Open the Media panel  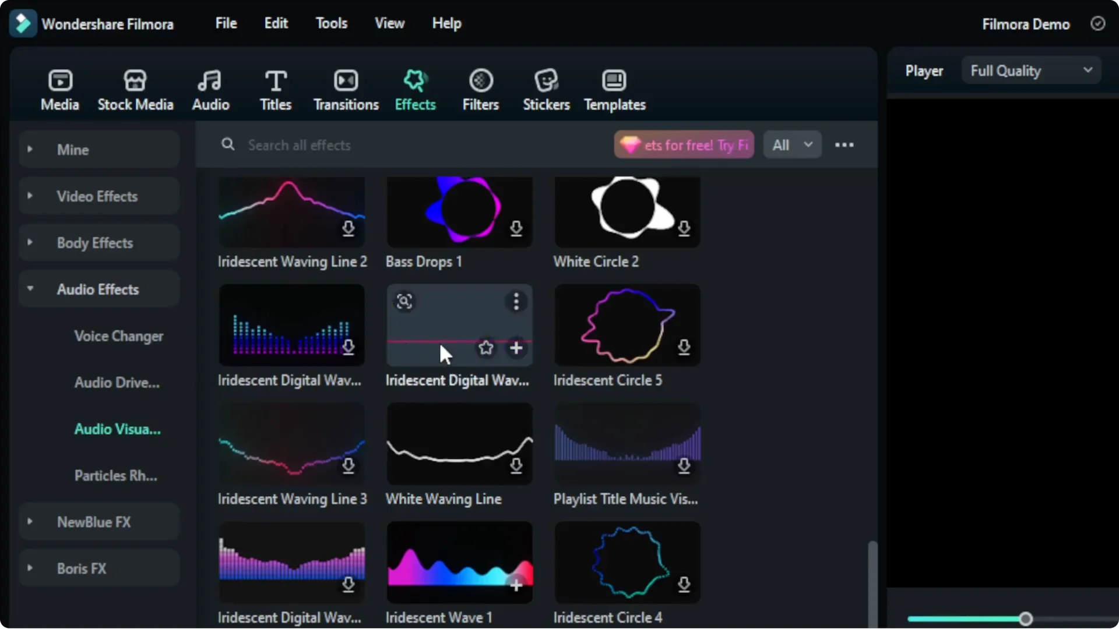(60, 89)
